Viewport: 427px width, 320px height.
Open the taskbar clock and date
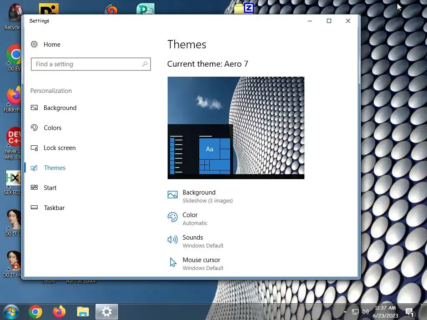pos(385,312)
